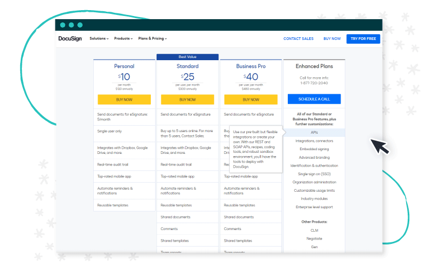Click the Contact Sales link
This screenshot has height=278, width=437.
(x=298, y=39)
